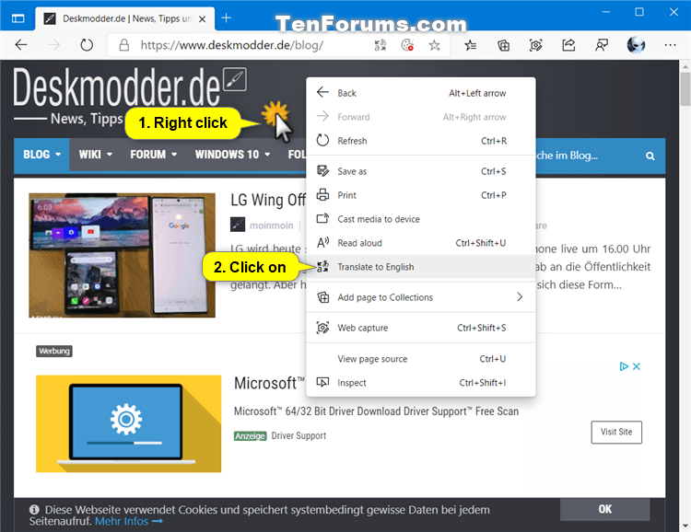Click the Share toolbar icon

point(568,45)
